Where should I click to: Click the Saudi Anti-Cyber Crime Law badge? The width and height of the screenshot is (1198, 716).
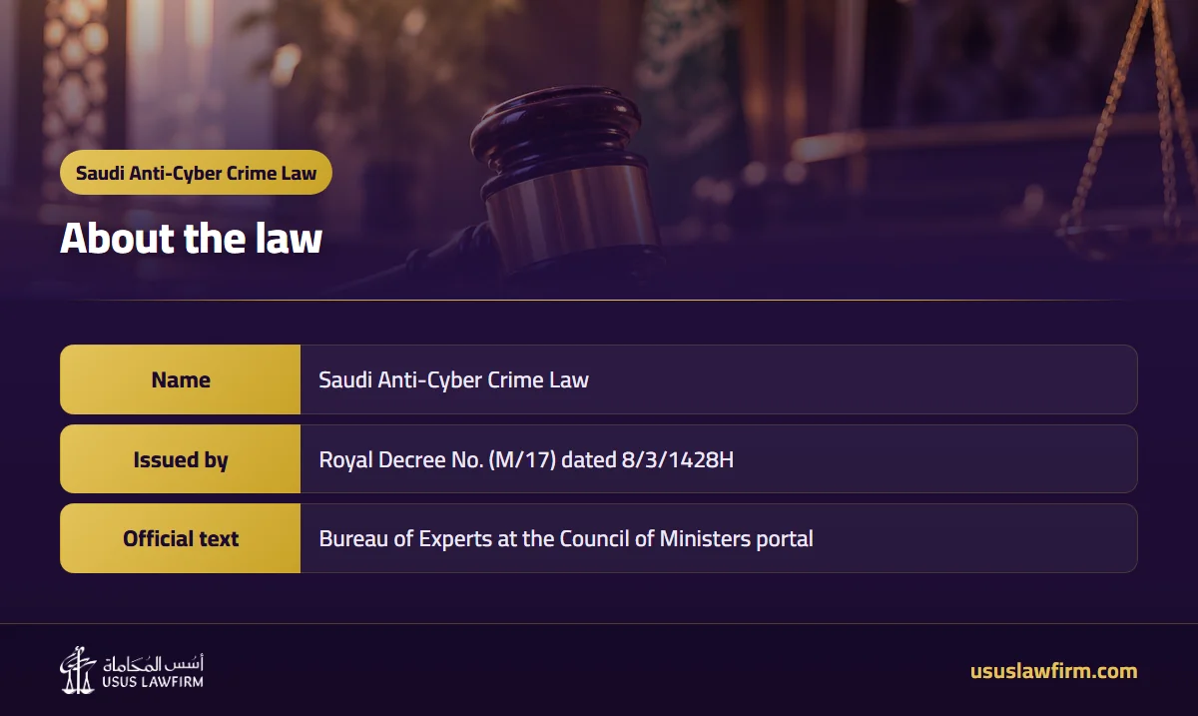pyautogui.click(x=196, y=173)
